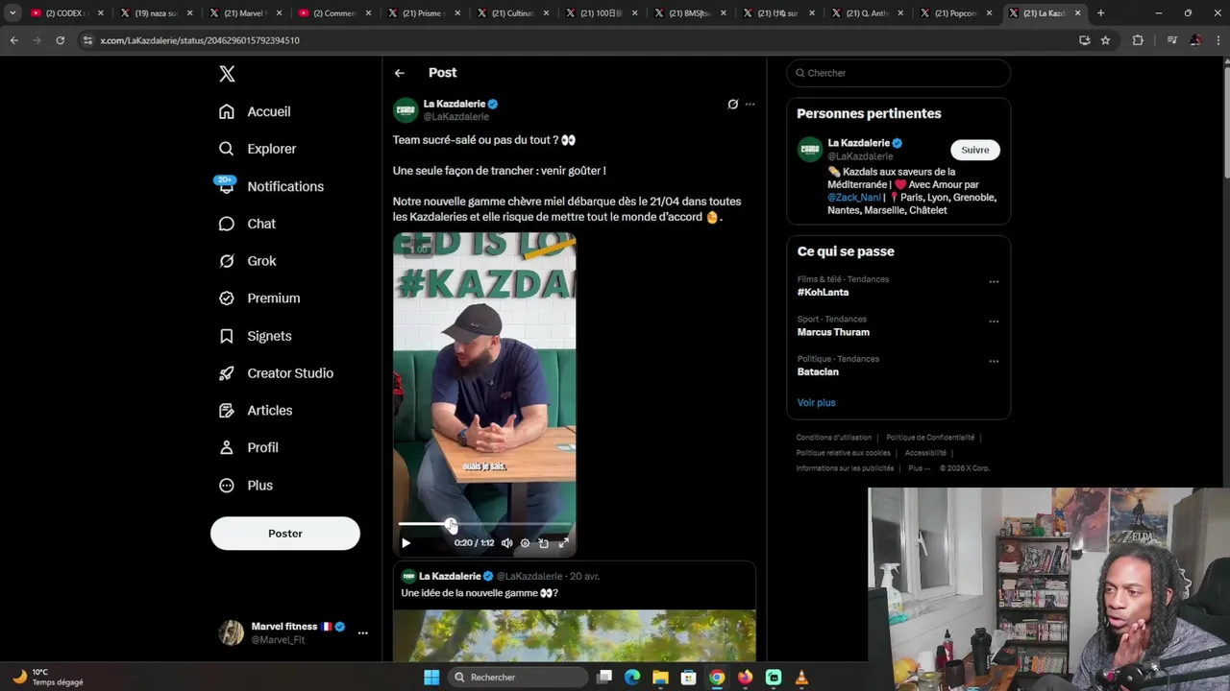Click the quoted post's tree image
This screenshot has height=691, width=1230.
point(575,635)
